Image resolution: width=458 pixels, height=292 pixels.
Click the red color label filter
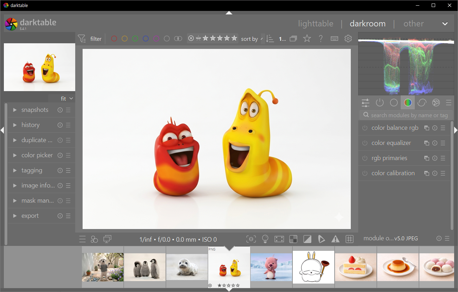tap(114, 39)
